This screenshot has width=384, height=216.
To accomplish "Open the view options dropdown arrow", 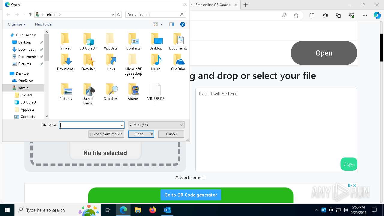I will coord(162,24).
